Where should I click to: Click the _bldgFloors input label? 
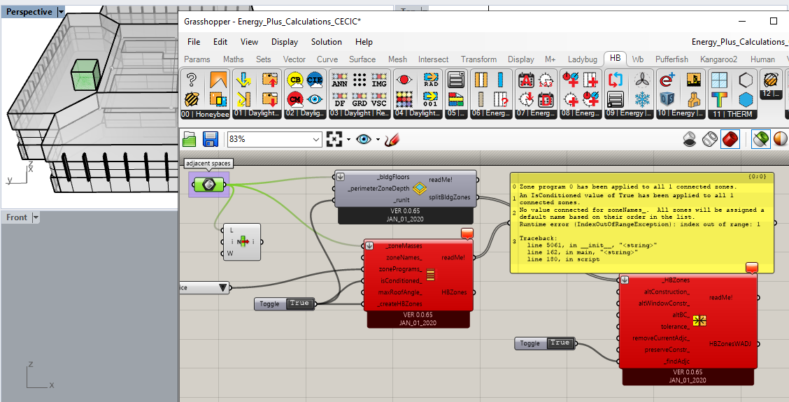coord(393,177)
